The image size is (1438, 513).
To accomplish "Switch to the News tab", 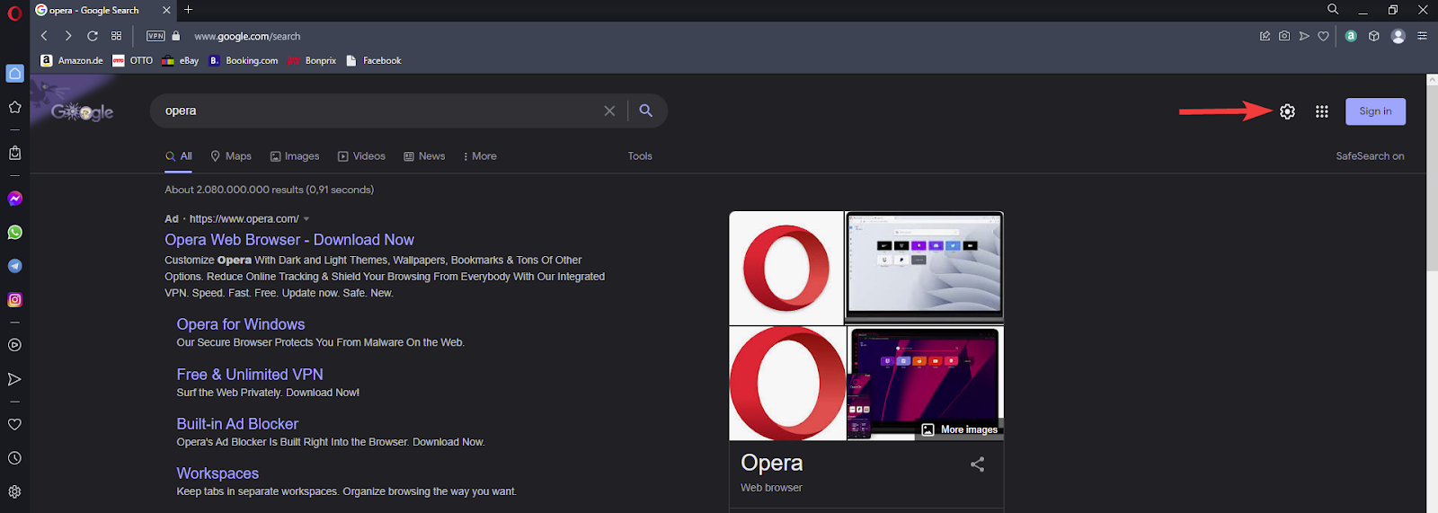I will coord(424,156).
